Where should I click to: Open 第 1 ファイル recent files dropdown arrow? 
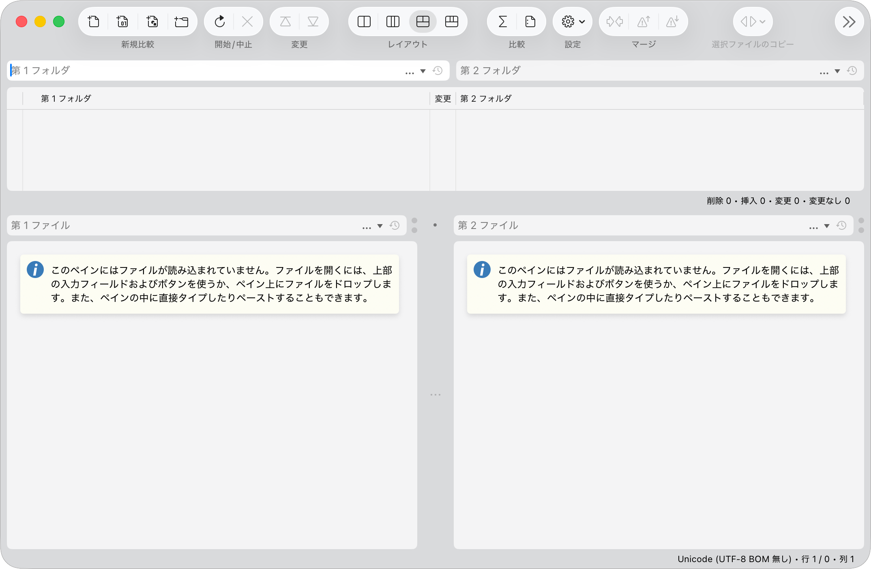tap(380, 226)
